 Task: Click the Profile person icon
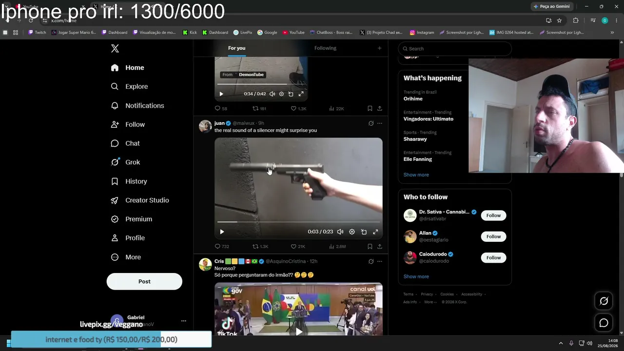(x=115, y=238)
